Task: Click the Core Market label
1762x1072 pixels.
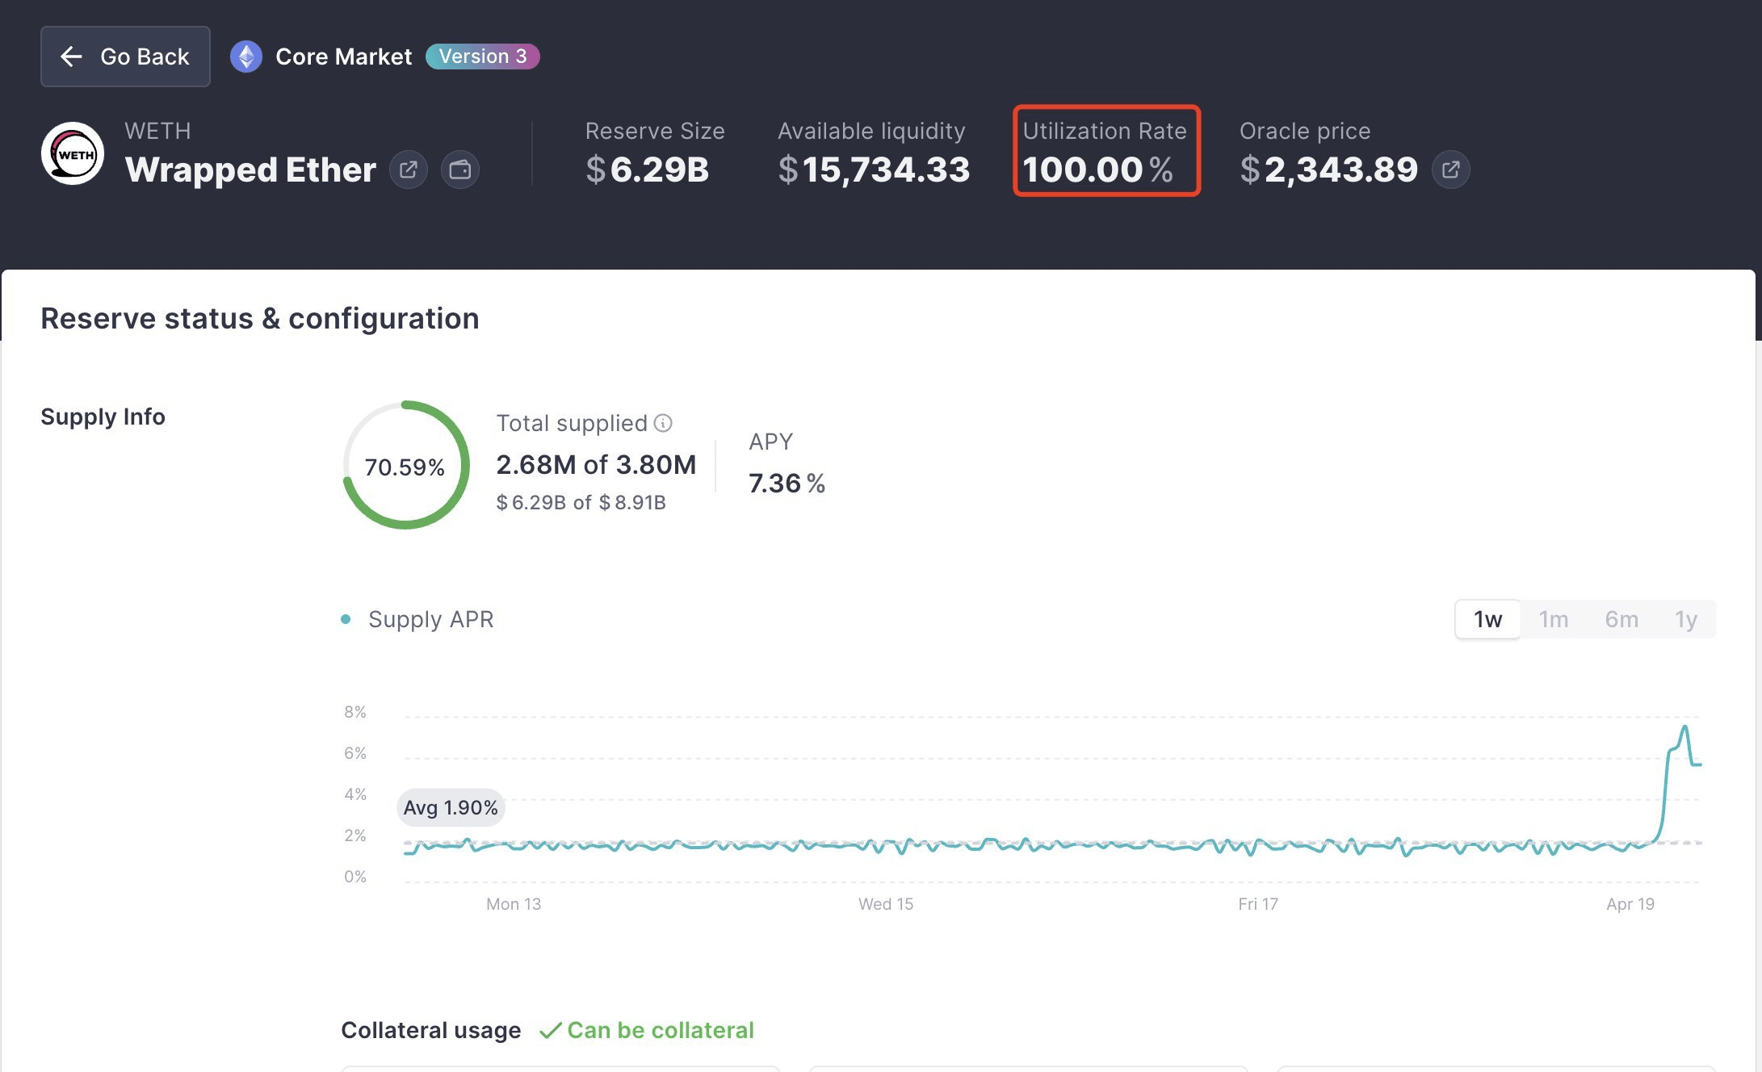Action: (x=343, y=57)
